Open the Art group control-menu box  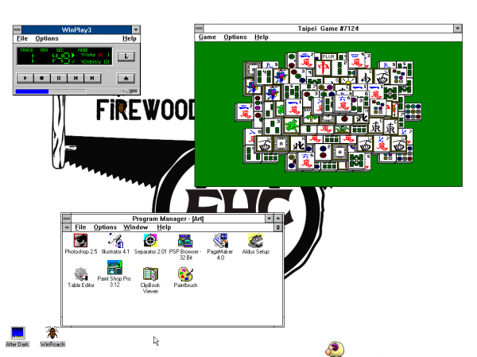[x=67, y=227]
